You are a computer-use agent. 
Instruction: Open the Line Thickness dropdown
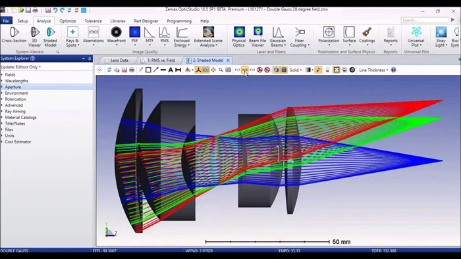click(x=373, y=70)
